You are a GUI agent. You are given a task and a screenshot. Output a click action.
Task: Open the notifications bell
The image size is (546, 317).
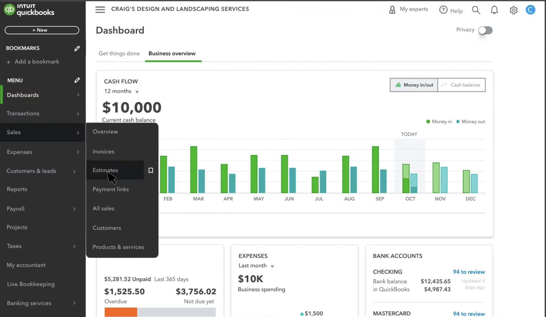pos(494,10)
